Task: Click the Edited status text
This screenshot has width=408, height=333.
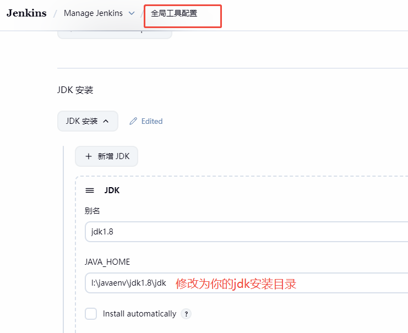Action: click(x=152, y=121)
